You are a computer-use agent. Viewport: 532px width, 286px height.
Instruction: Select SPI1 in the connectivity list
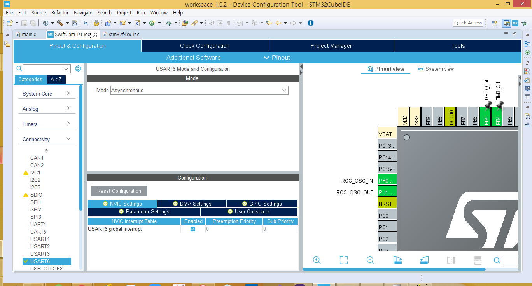coord(36,202)
